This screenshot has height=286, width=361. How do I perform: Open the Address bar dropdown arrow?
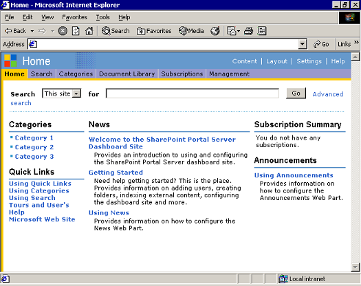[x=303, y=44]
